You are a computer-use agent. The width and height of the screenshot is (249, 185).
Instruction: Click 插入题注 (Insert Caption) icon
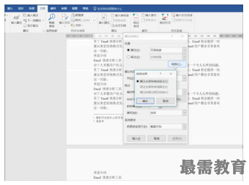click(x=104, y=17)
